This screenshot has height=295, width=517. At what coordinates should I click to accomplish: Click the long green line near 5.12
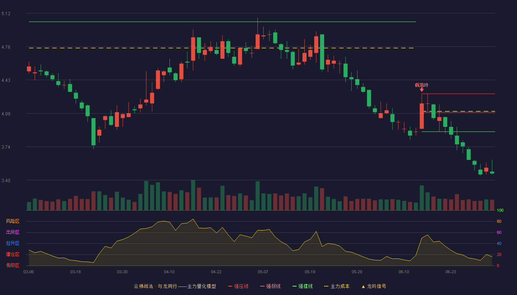pos(222,22)
